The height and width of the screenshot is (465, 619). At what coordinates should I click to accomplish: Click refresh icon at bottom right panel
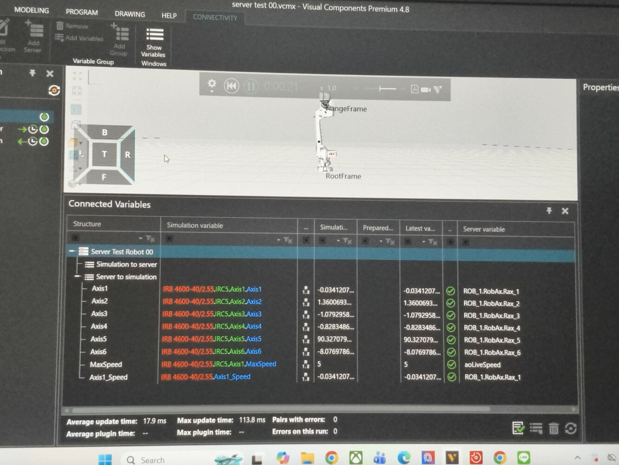tap(571, 428)
